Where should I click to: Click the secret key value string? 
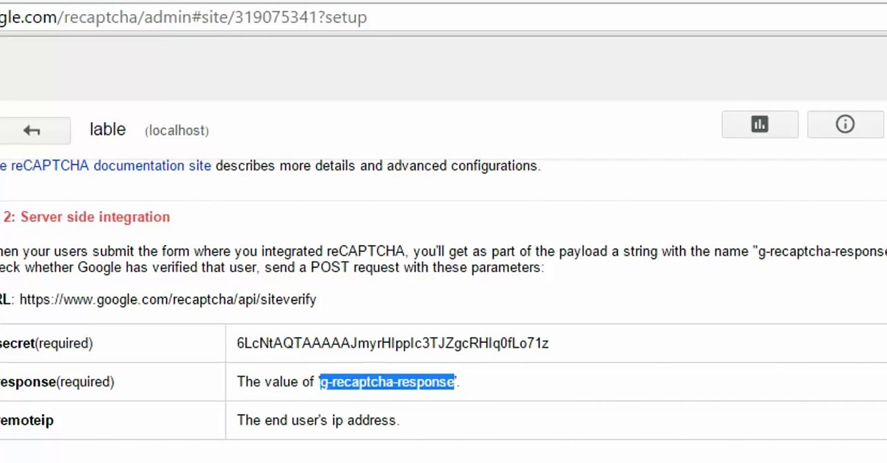tap(392, 343)
